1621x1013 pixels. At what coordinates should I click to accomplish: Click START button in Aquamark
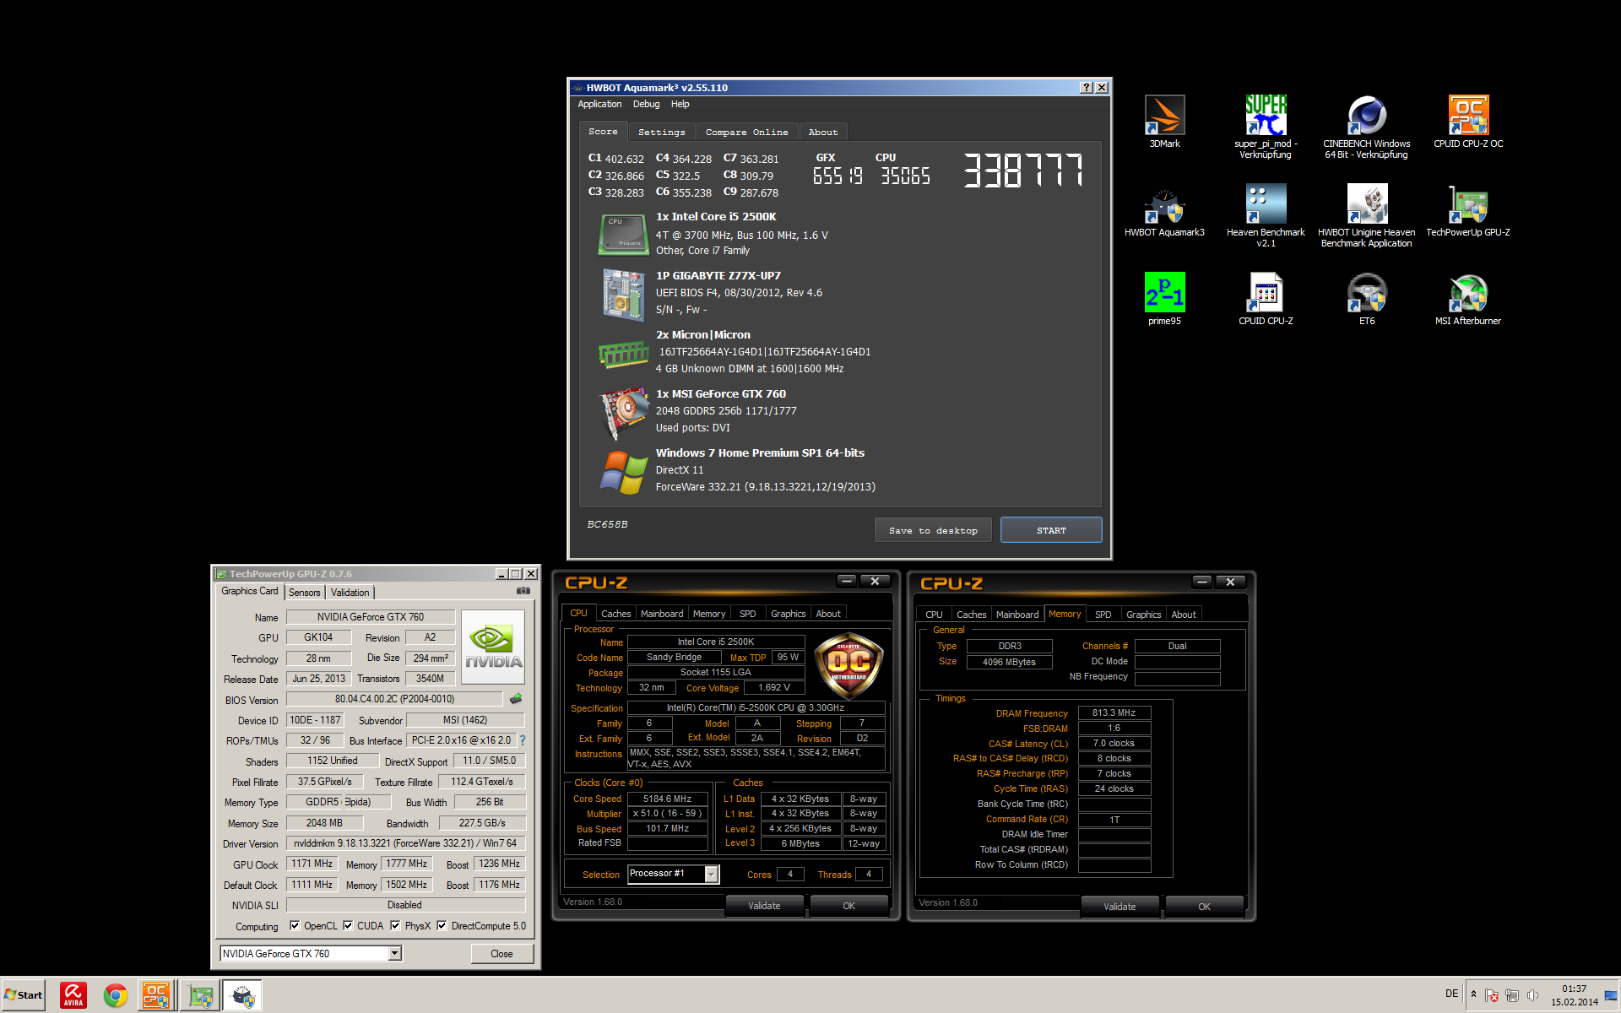click(1051, 530)
